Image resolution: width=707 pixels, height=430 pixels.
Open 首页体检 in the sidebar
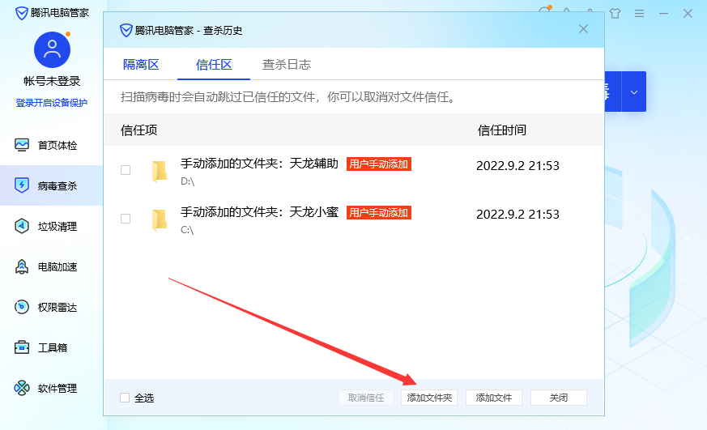[51, 145]
